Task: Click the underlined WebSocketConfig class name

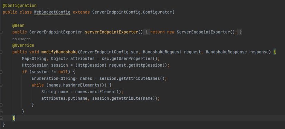Action: coord(52,12)
